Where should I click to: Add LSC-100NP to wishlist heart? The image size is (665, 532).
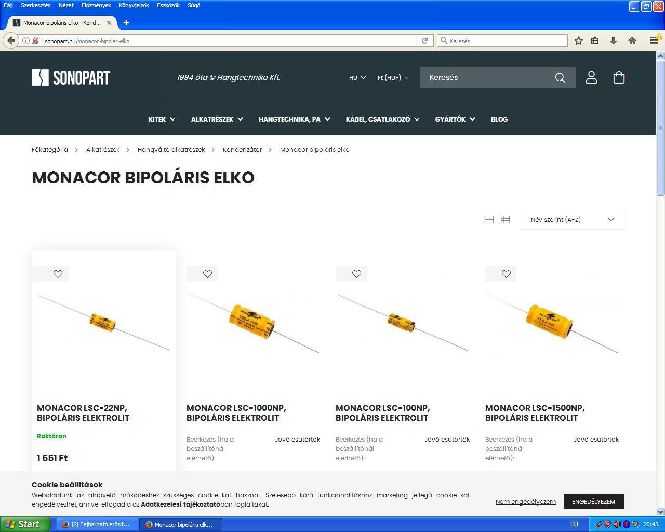click(x=356, y=274)
